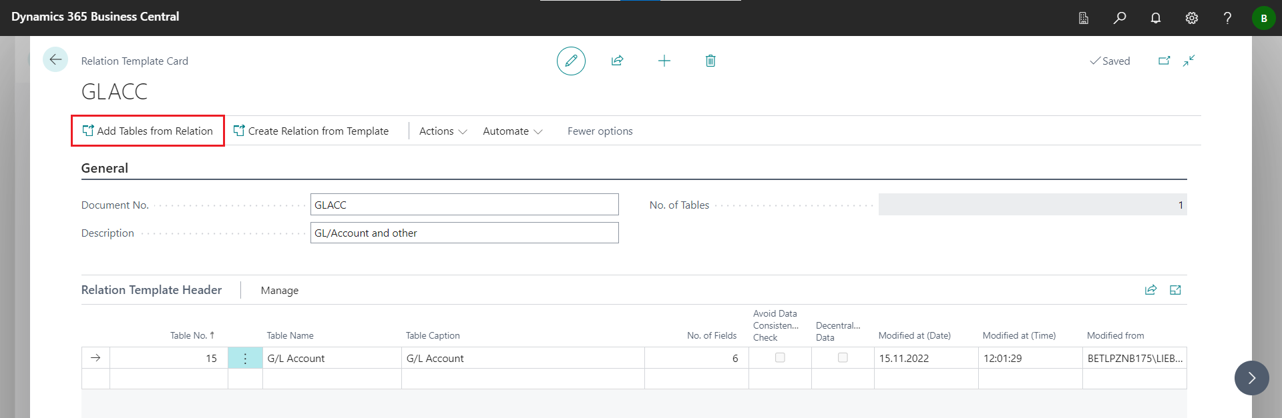Select the row arrow for Table No. 15

tap(95, 358)
